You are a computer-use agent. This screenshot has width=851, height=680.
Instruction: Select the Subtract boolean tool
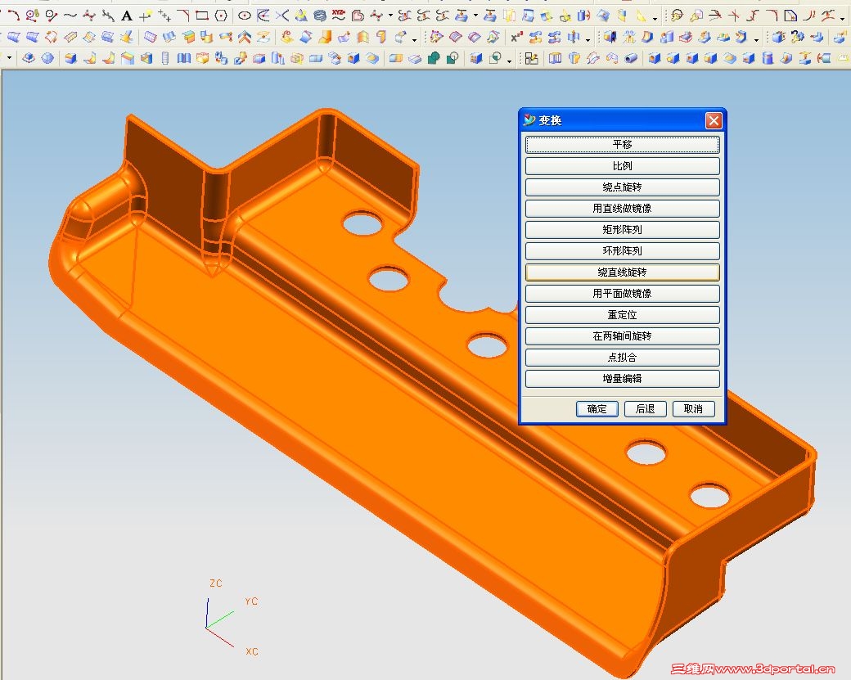pos(453,57)
